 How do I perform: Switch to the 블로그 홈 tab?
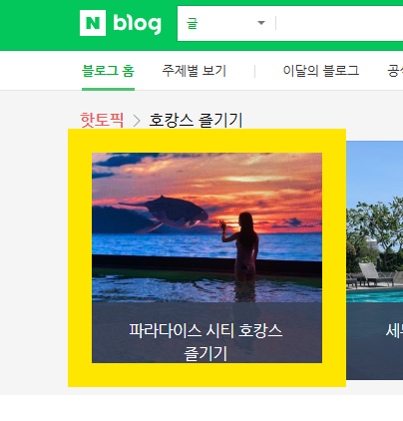pyautogui.click(x=108, y=71)
